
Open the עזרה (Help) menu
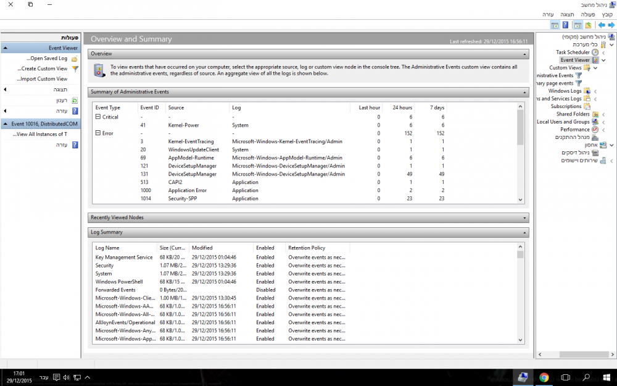click(x=548, y=15)
